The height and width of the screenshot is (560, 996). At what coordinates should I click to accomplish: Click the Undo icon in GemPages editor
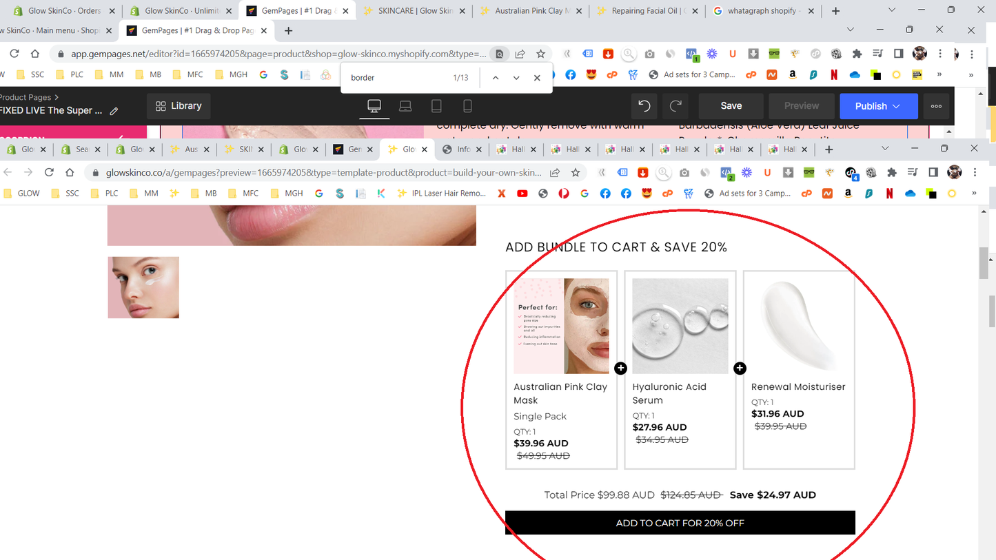(644, 105)
